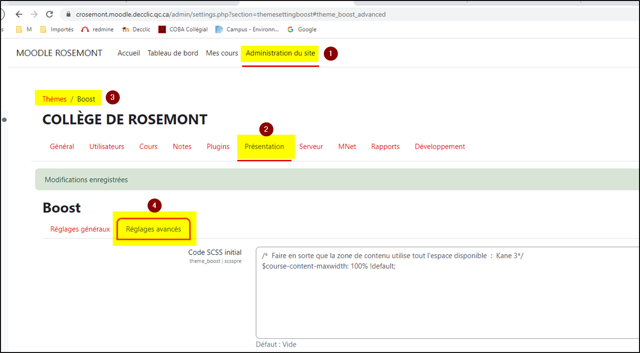Click the browser address bar URL

230,15
